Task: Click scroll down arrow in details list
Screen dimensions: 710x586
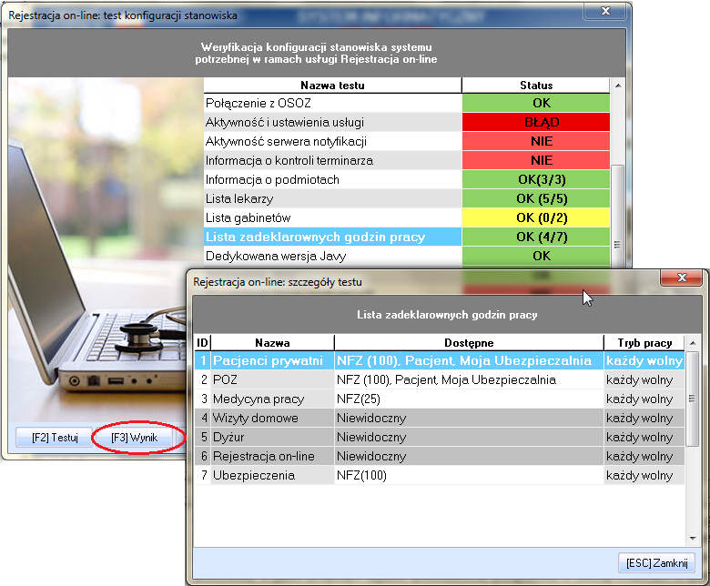Action: click(x=693, y=539)
